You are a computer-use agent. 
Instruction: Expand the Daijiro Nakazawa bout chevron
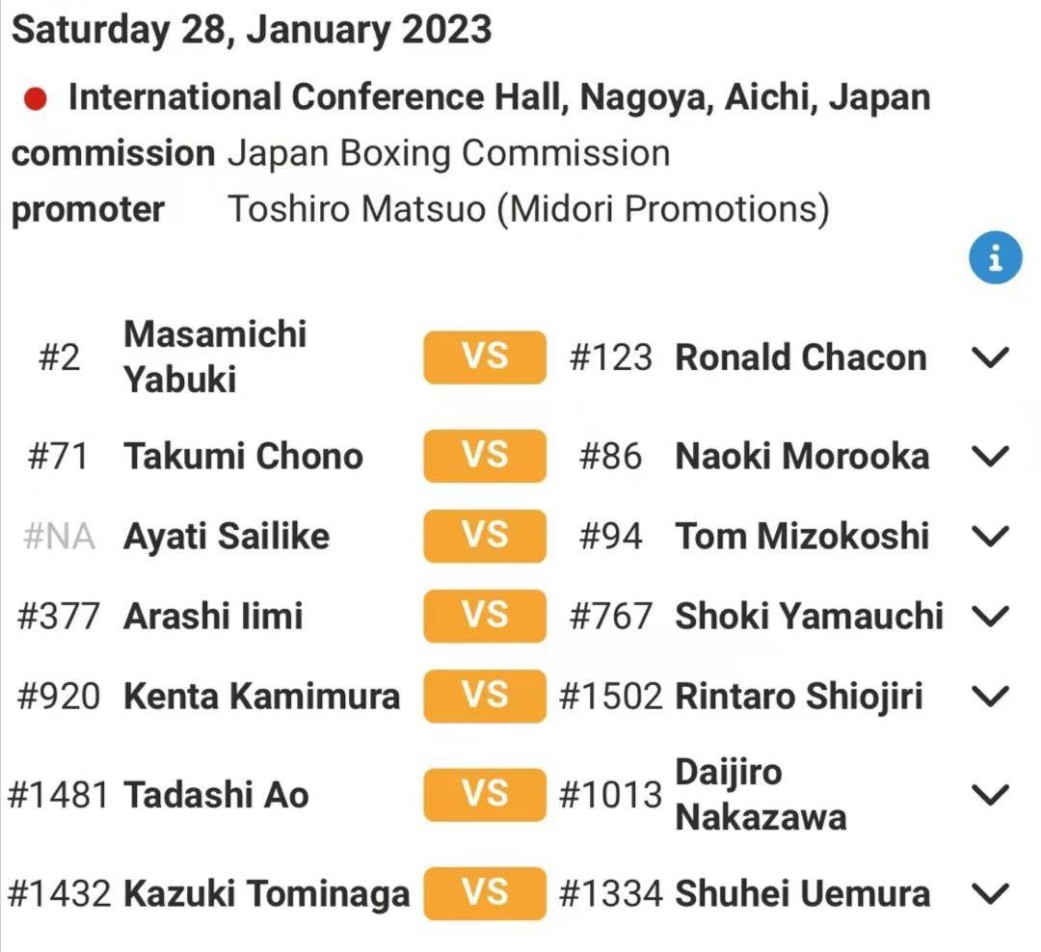[990, 794]
